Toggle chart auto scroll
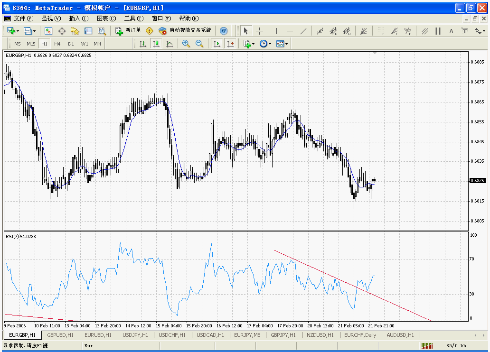This screenshot has height=352, width=490. tap(217, 44)
